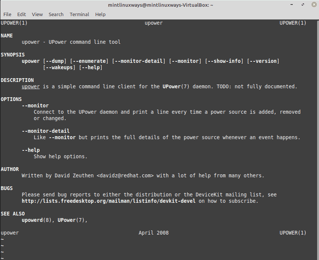The image size is (319, 260).
Task: Open the View menu
Action: tap(37, 15)
